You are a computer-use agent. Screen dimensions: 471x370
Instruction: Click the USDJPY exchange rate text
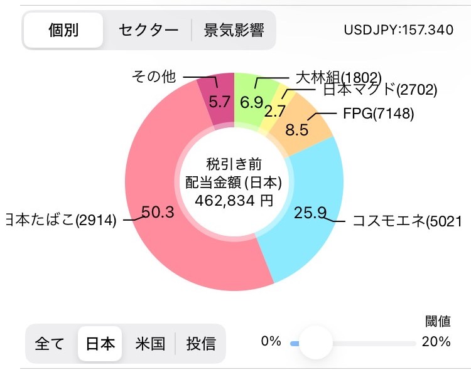(x=398, y=30)
